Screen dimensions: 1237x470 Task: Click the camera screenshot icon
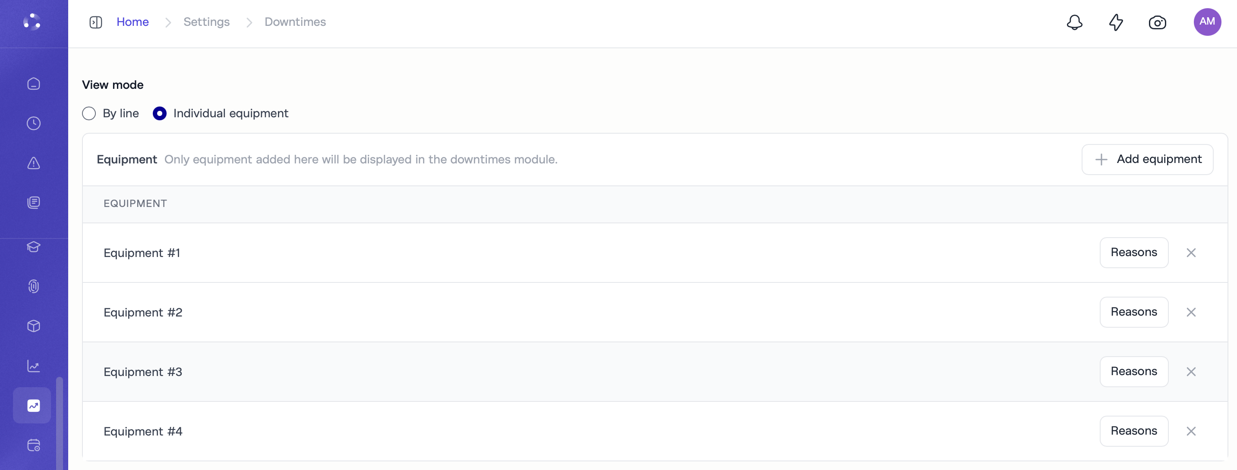[x=1157, y=22]
